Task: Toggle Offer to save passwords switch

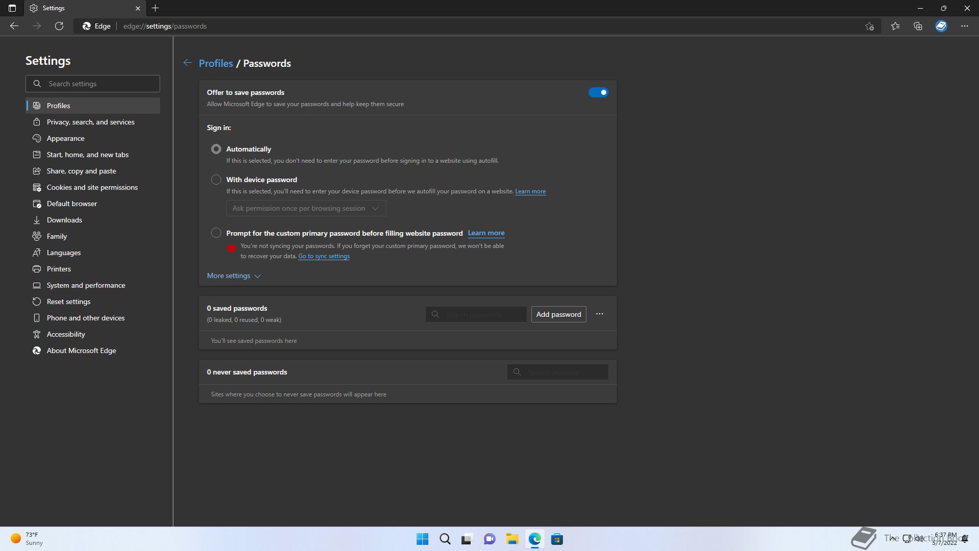Action: coord(598,92)
